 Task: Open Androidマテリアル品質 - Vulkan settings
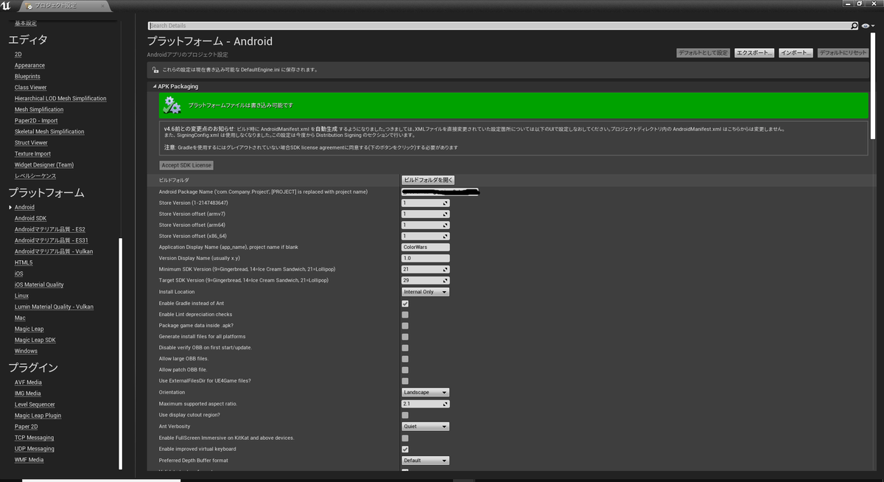click(x=54, y=251)
